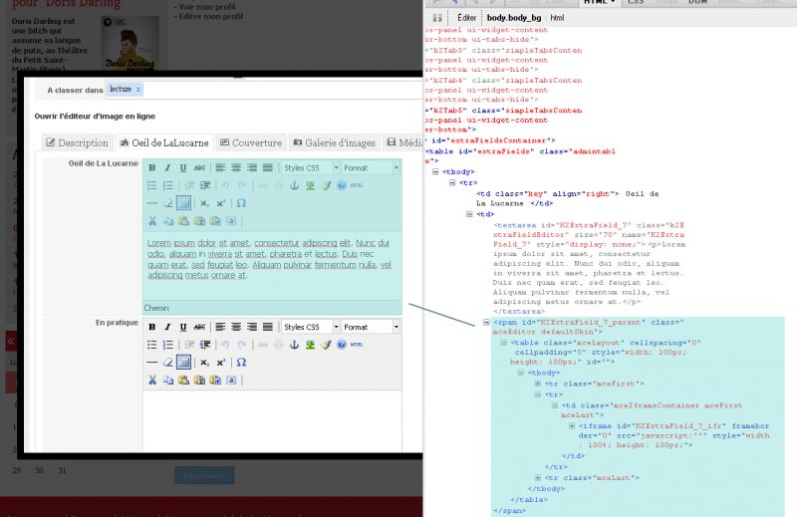Click Editer mon profil link in background page
This screenshot has height=517, width=797.
tap(208, 16)
